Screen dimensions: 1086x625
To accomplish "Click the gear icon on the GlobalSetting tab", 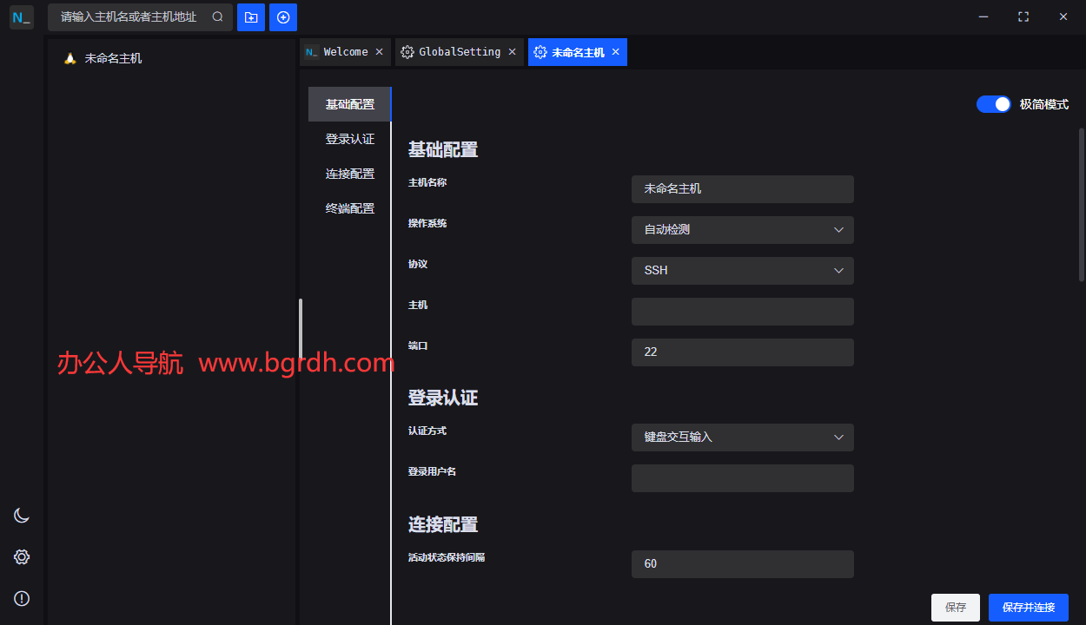I will (407, 51).
